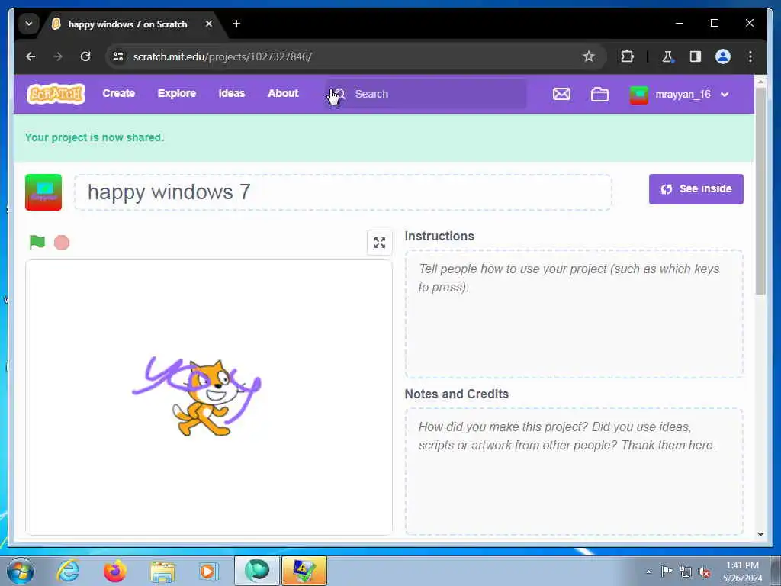The image size is (781, 586).
Task: Click the Instructions text area
Action: click(574, 314)
